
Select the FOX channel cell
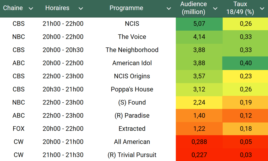18,129
